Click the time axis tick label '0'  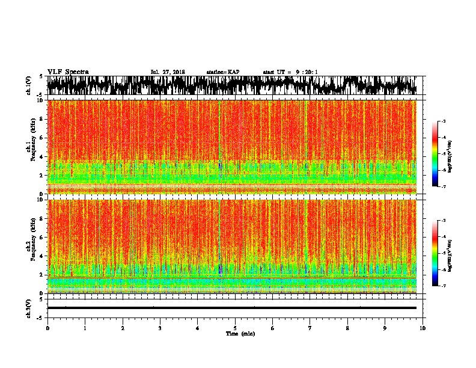coord(47,328)
